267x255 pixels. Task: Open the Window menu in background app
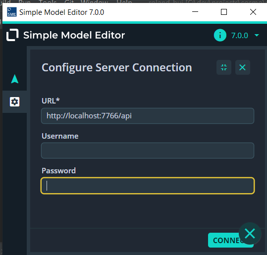[94, 1]
